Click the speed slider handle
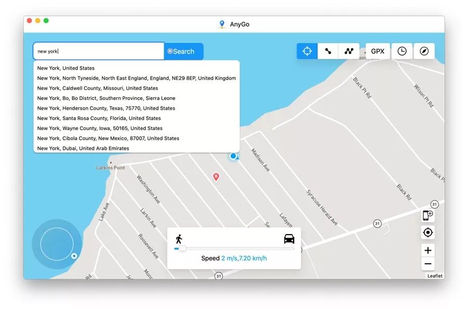Screen dimensions: 468x310 click(182, 249)
